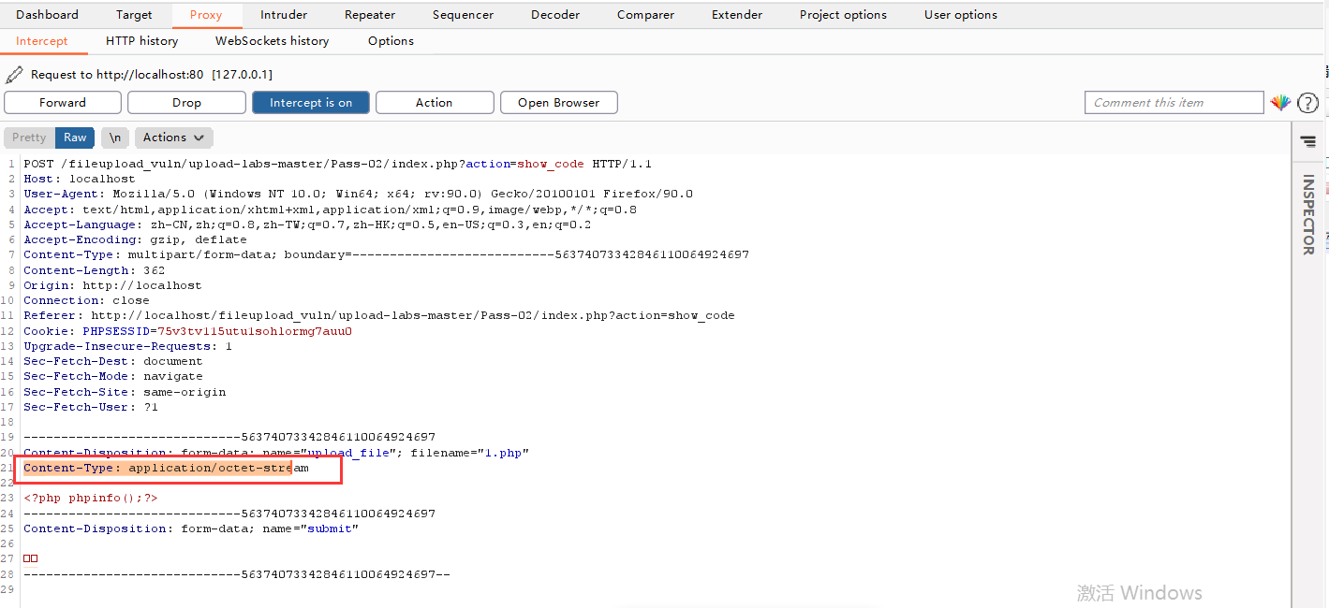Switch to the Repeater tab
Viewport: 1329px width, 608px height.
point(370,15)
